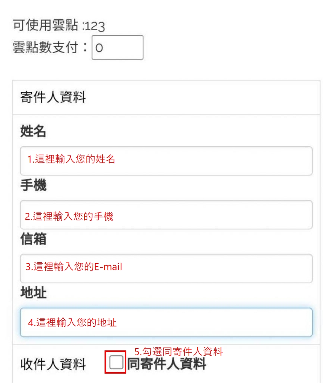
Task: Click the 寄件人資料 section header
Action: point(53,97)
